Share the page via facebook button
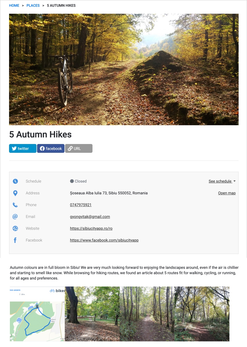The image size is (247, 347). coord(51,148)
